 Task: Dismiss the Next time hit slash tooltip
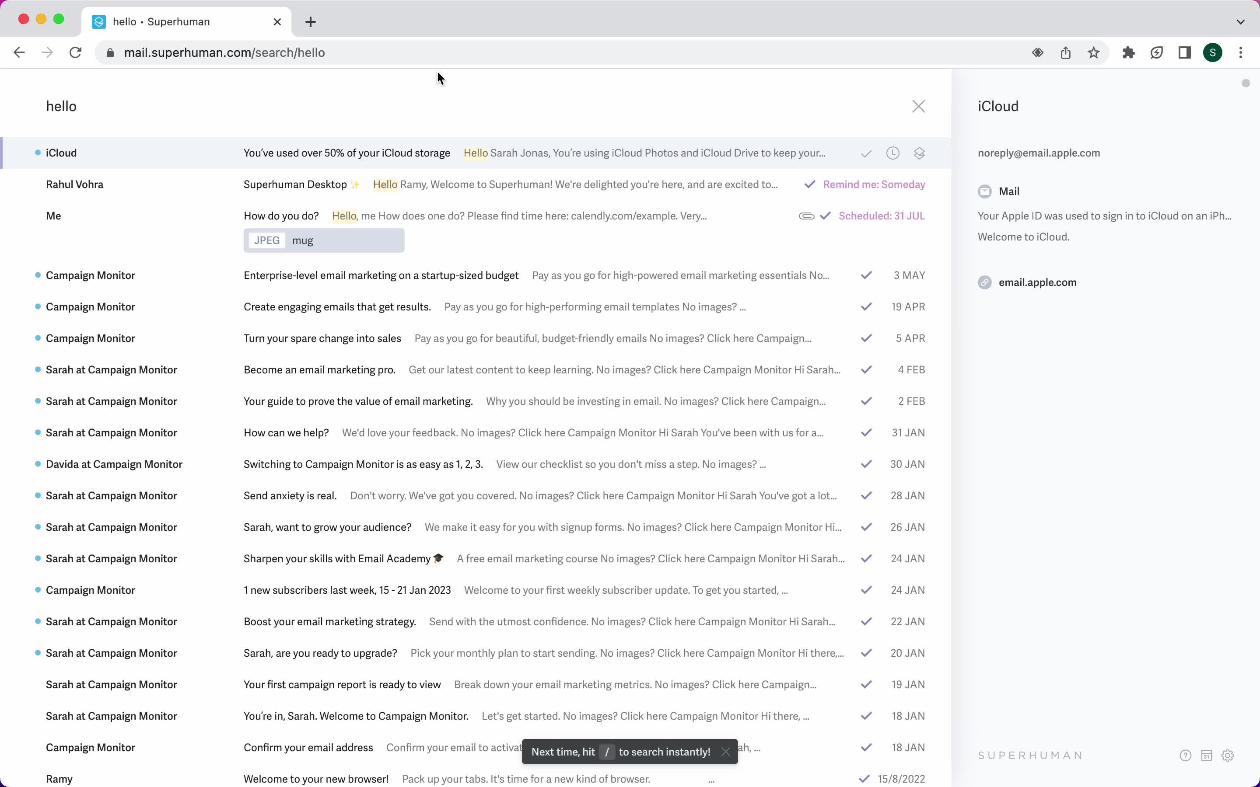(x=726, y=751)
